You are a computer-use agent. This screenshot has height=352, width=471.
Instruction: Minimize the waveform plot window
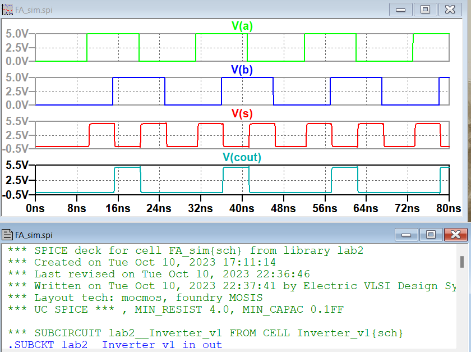[401, 10]
